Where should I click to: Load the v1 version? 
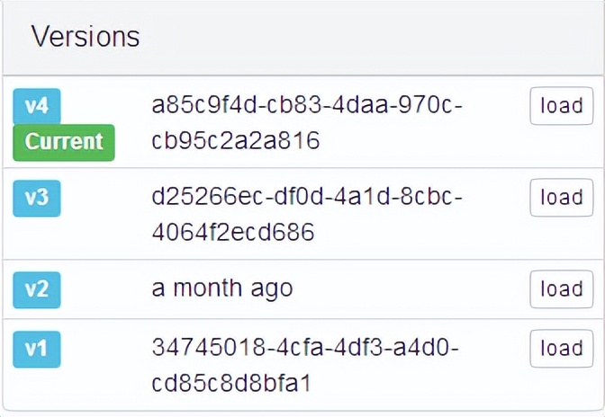561,349
